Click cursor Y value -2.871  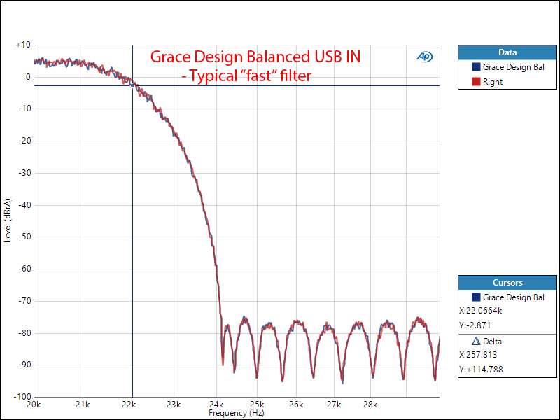point(475,325)
